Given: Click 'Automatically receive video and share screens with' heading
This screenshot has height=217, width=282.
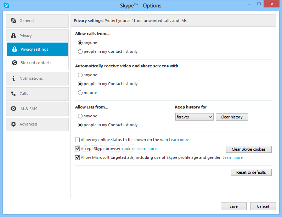Looking at the screenshot, I should click(x=126, y=66).
